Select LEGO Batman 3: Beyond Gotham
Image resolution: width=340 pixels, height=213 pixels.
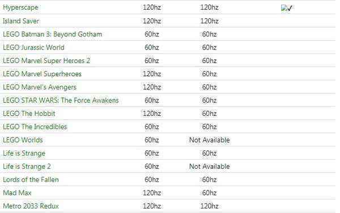tap(52, 34)
